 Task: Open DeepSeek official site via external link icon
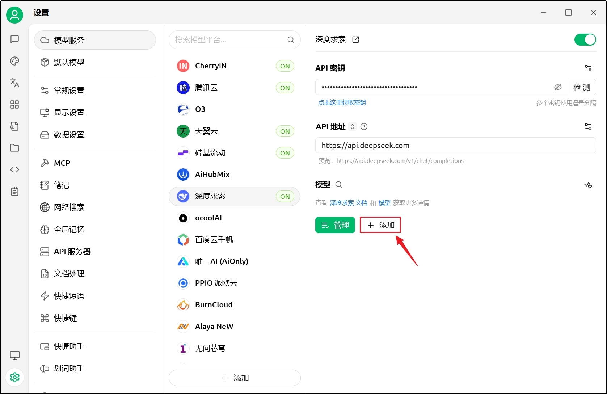[356, 39]
